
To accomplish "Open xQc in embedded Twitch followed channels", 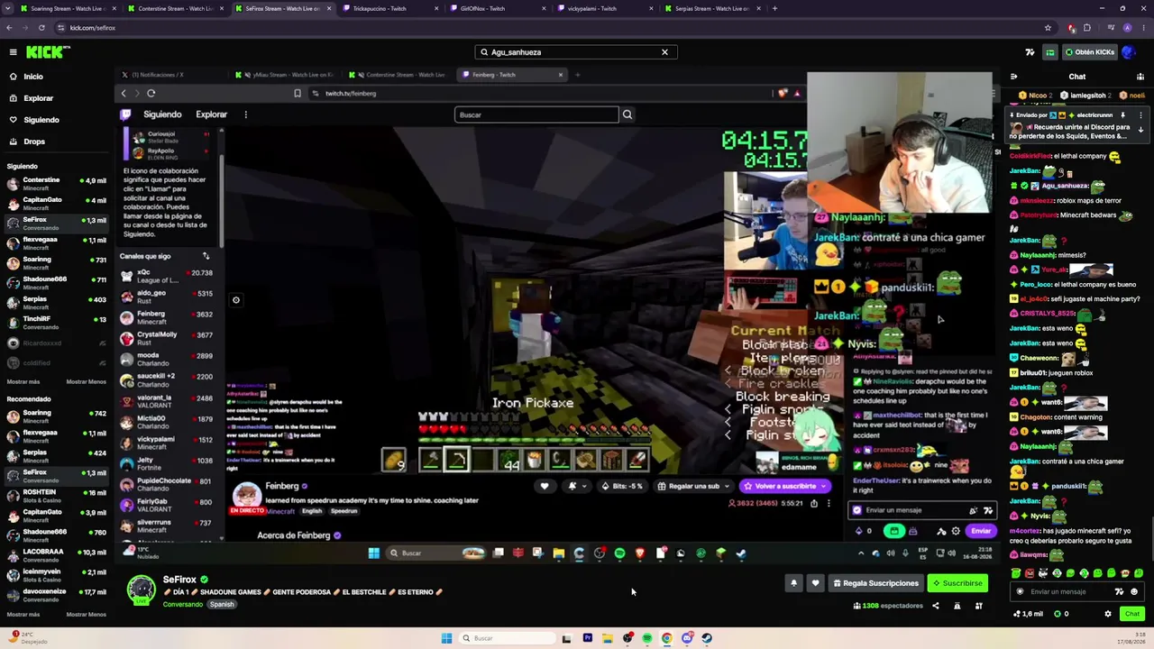I will (167, 276).
